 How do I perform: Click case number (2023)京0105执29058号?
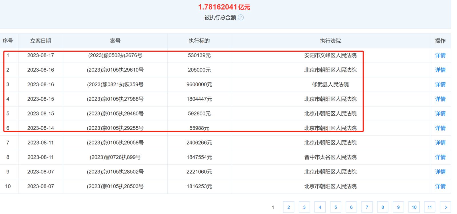click(115, 143)
